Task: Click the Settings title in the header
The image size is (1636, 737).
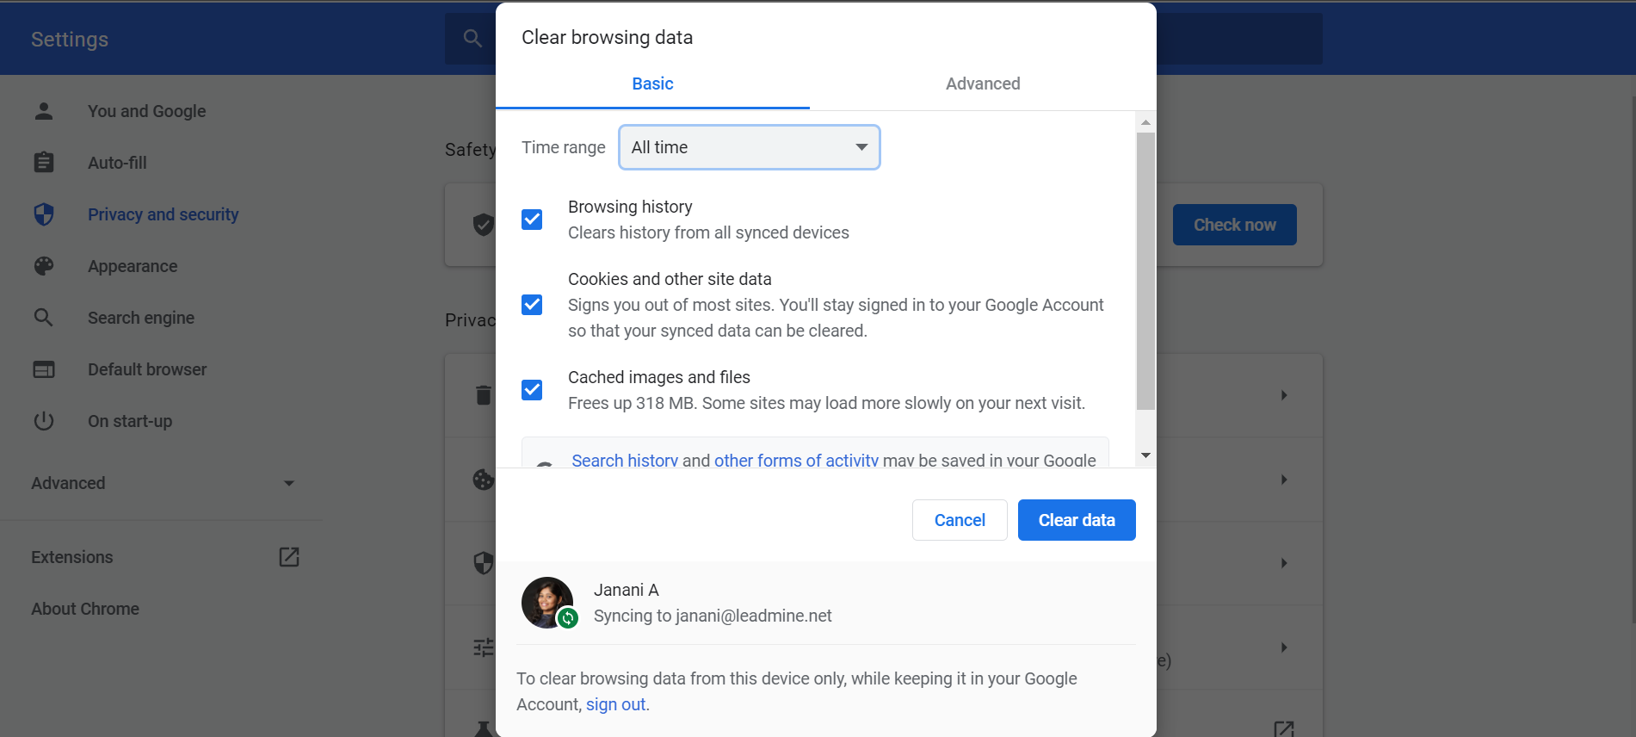Action: click(70, 40)
